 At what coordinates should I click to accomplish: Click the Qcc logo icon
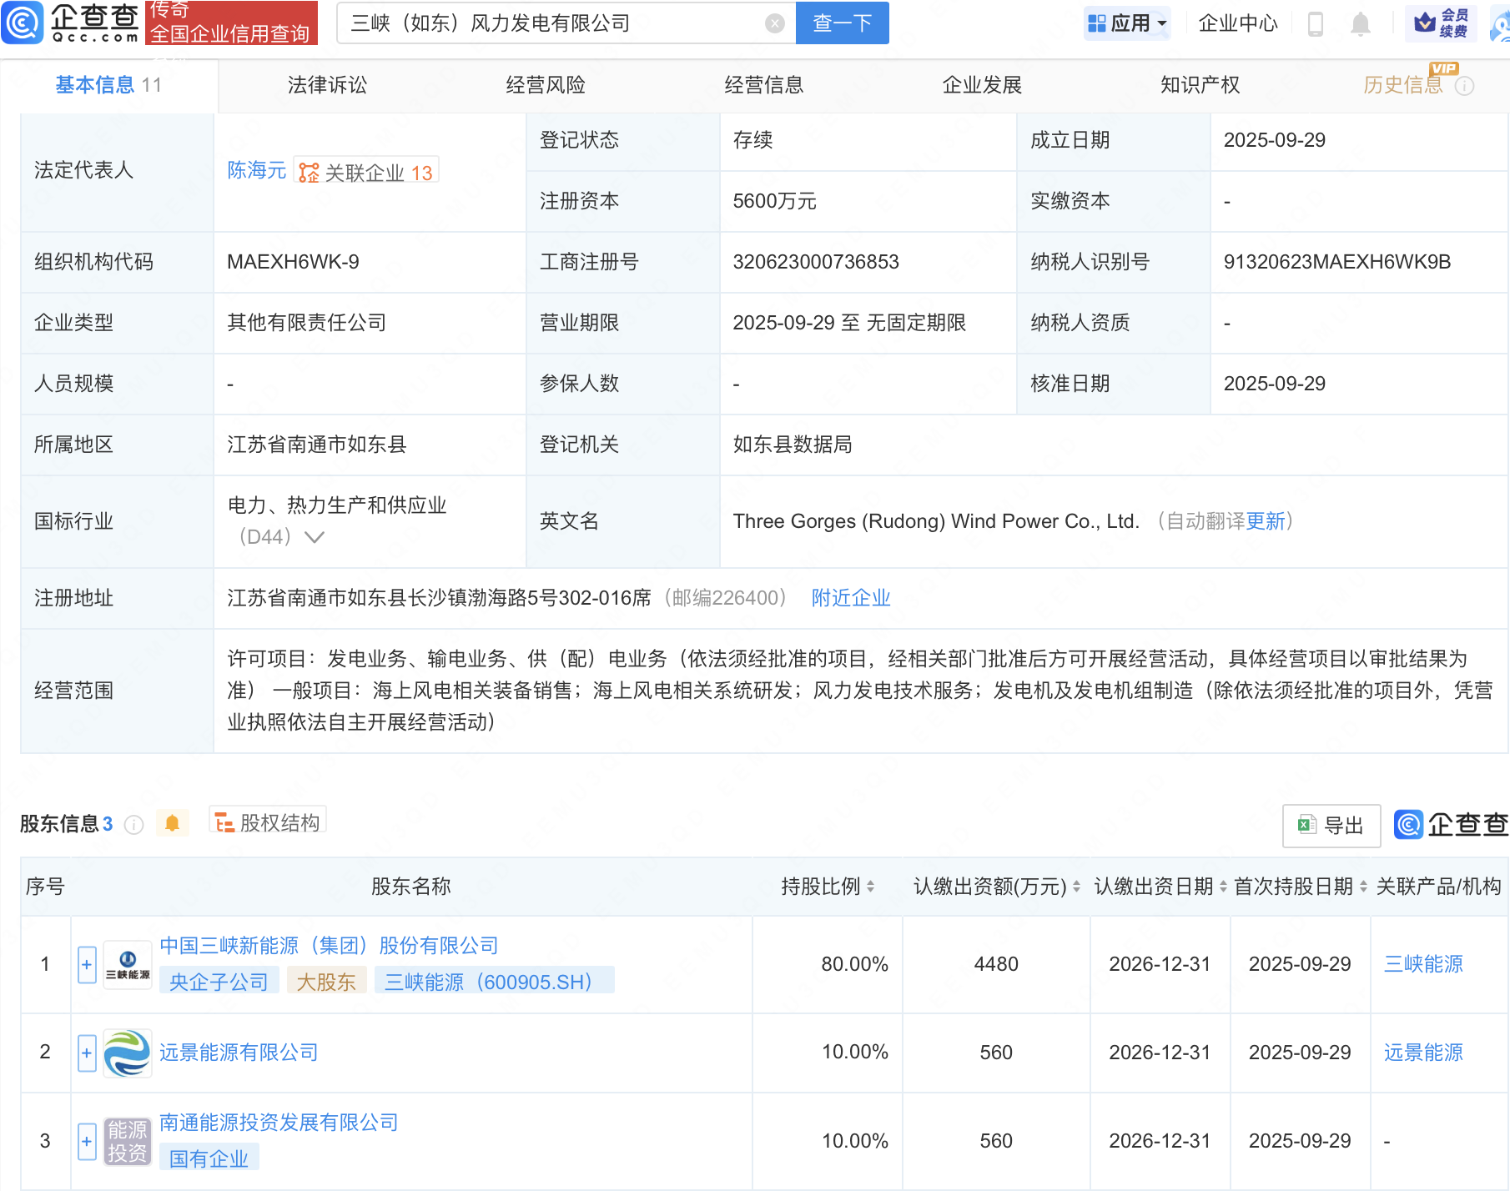coord(23,23)
